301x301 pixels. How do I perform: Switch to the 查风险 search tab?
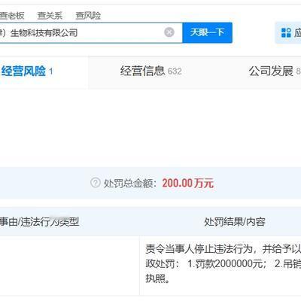(88, 16)
